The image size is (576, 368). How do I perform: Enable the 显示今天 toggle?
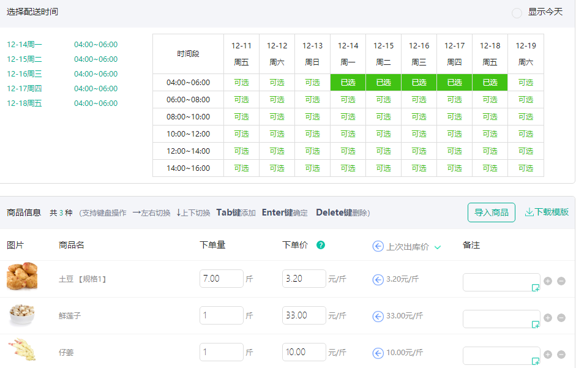(x=516, y=12)
